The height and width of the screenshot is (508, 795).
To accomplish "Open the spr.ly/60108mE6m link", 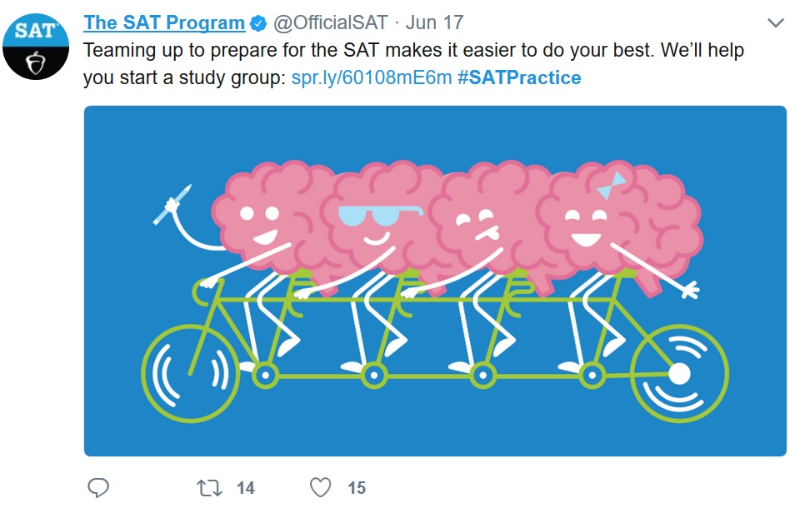I will coord(371,77).
